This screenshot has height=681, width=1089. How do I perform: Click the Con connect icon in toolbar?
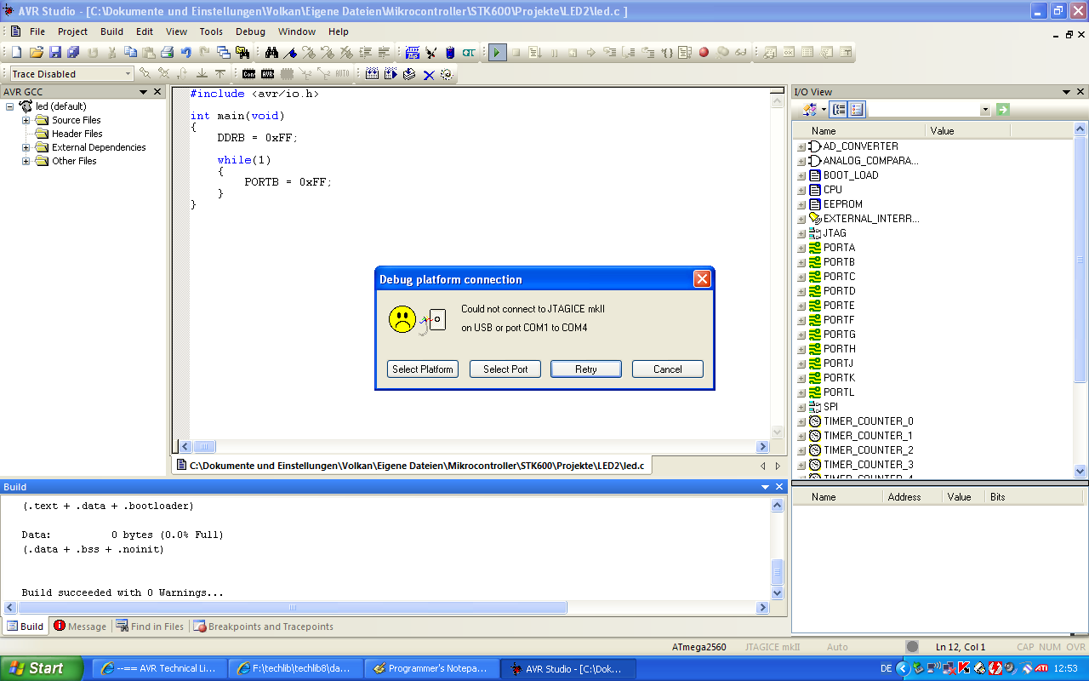[248, 74]
